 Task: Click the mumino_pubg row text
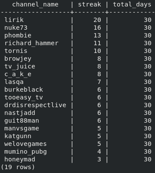pyautogui.click(x=25, y=152)
